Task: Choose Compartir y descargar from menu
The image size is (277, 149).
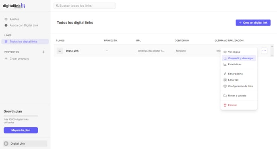Action: tap(239, 58)
